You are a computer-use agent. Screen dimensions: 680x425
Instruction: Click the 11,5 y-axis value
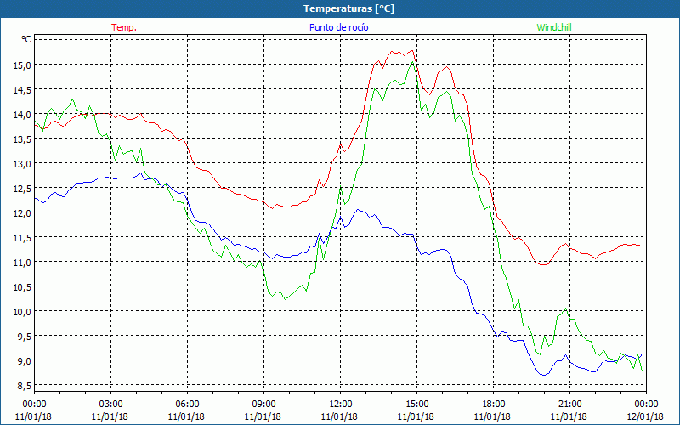point(23,238)
